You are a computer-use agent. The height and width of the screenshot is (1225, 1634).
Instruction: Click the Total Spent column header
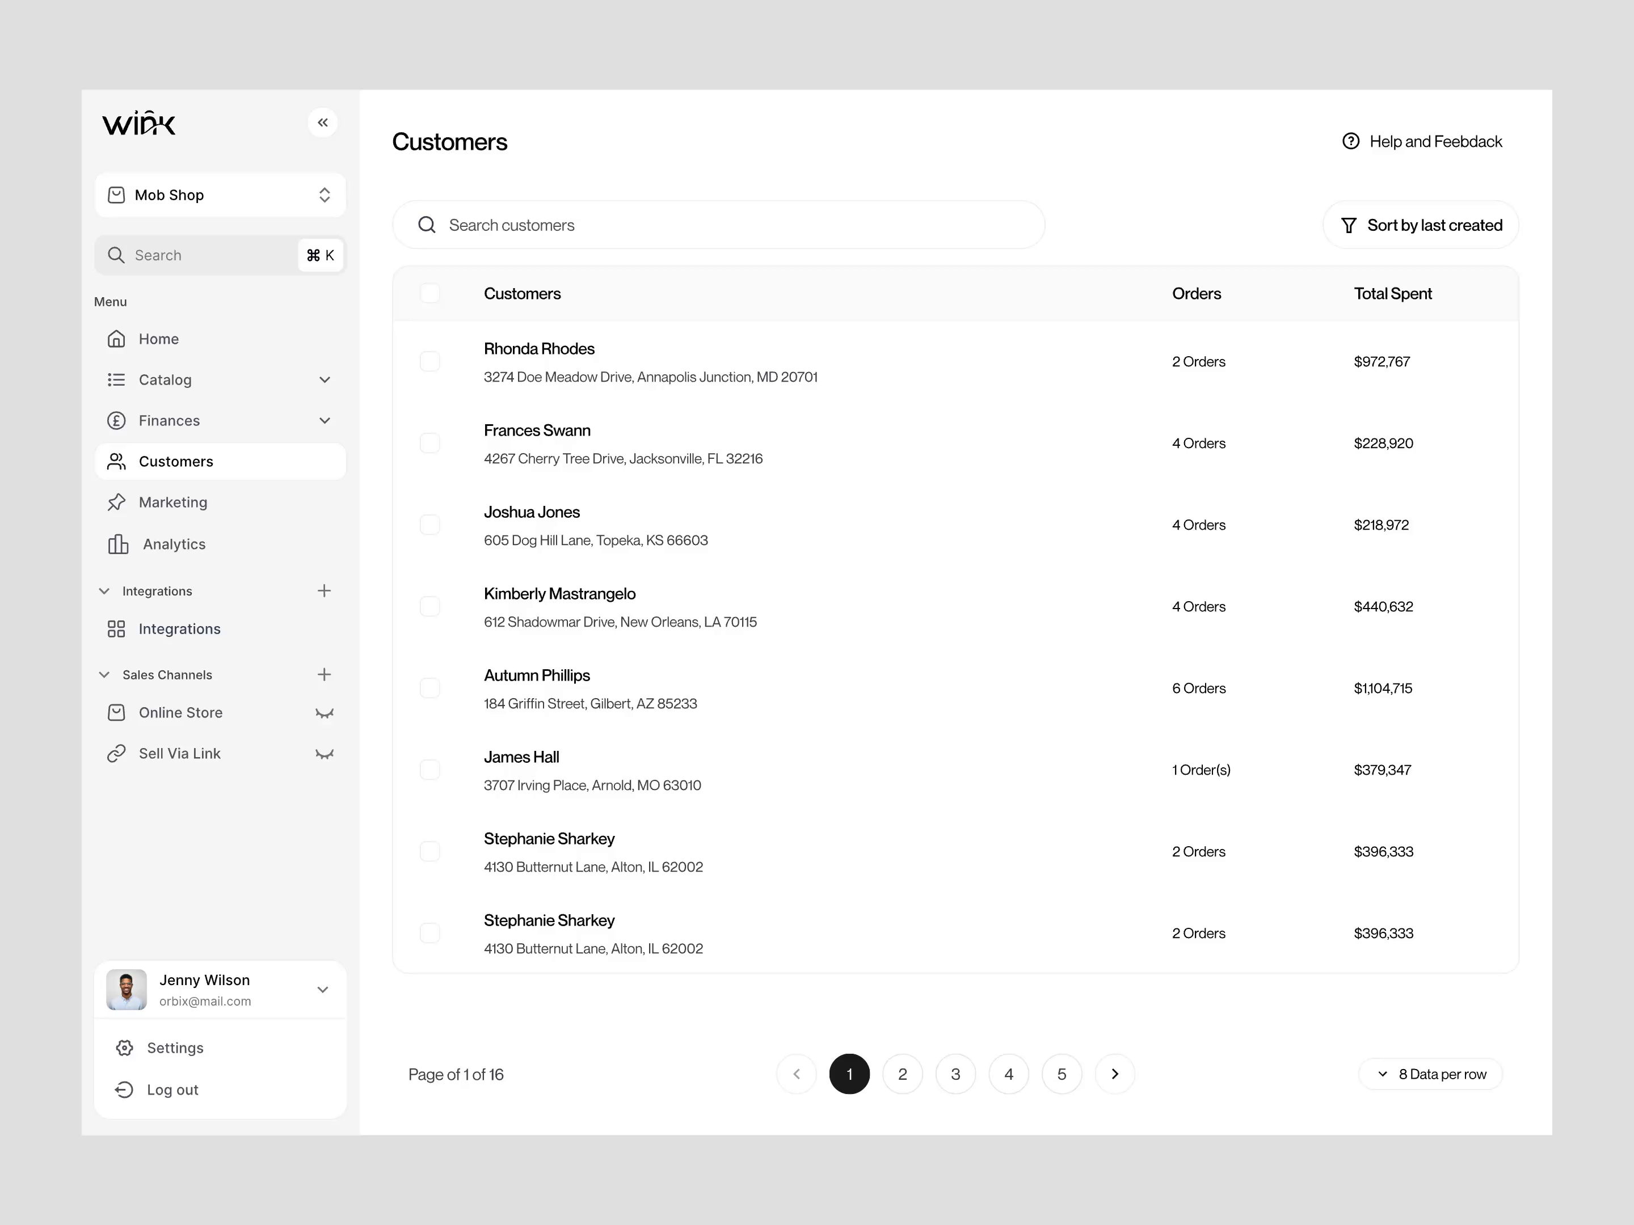coord(1392,293)
